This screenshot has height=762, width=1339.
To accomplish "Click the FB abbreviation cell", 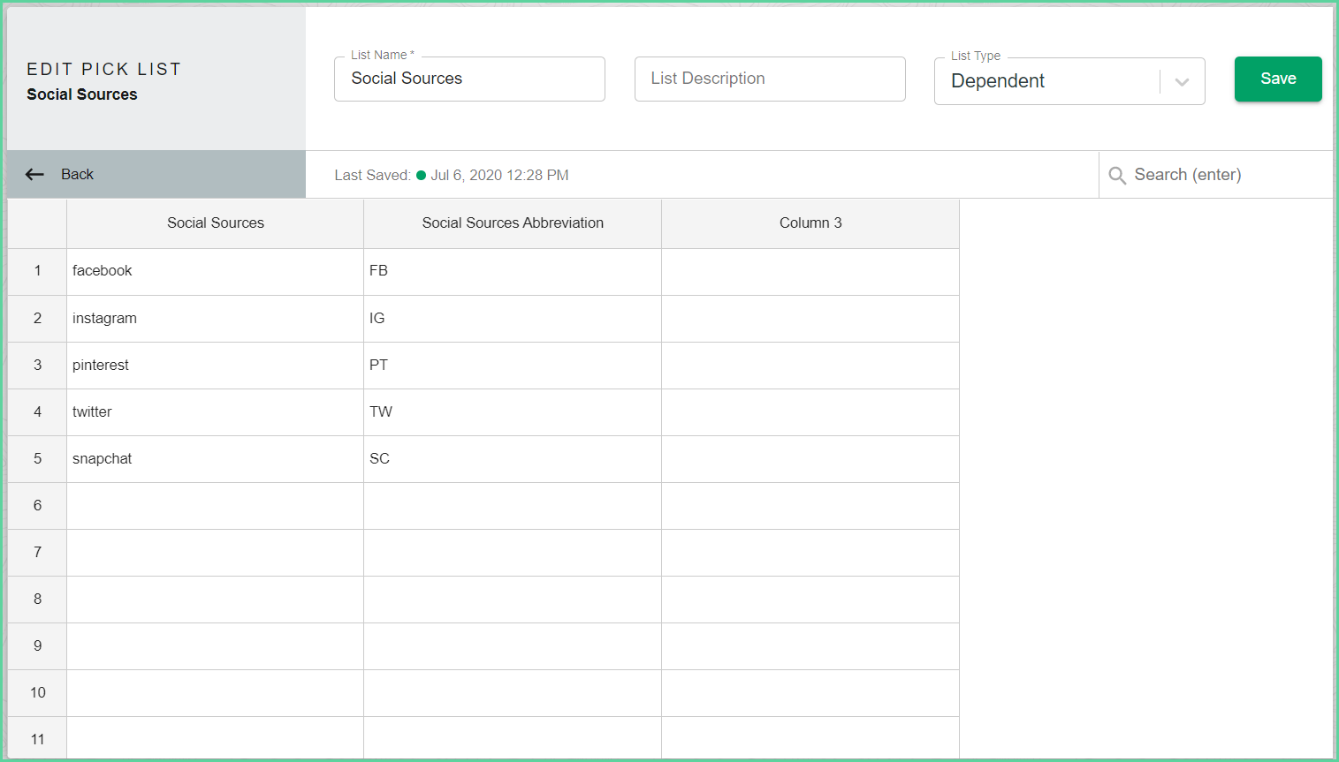I will click(513, 271).
